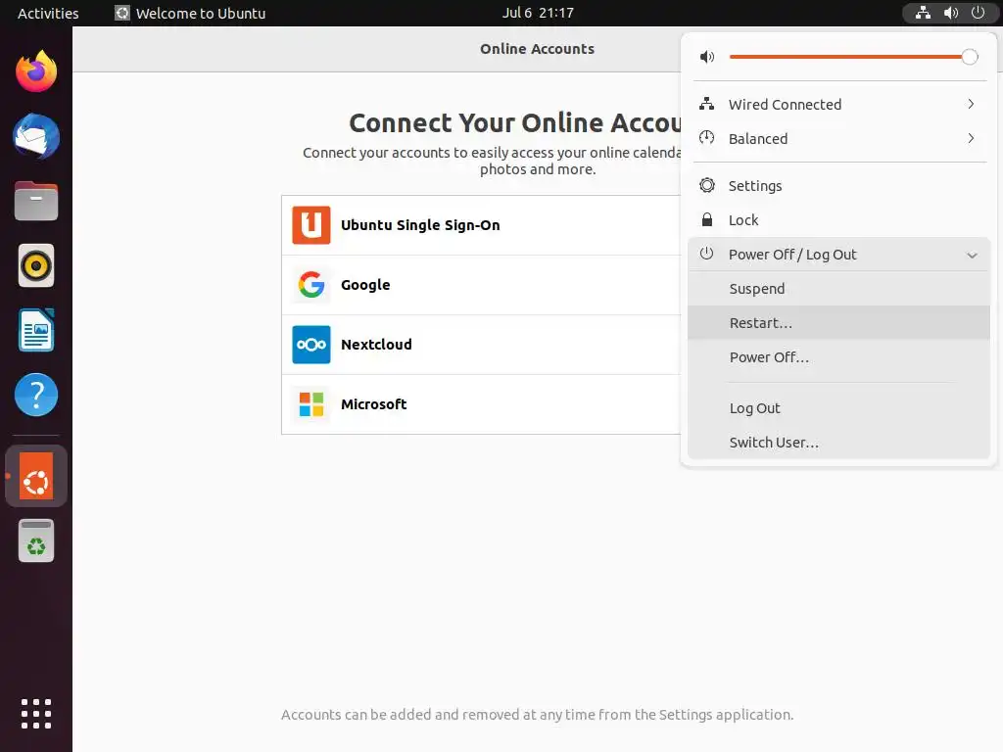The image size is (1003, 752).
Task: Expand the Wired Connected submenu chevron
Action: pyautogui.click(x=971, y=104)
